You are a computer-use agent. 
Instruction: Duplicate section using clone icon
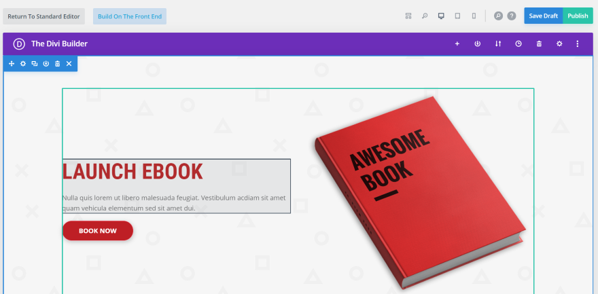(x=35, y=64)
